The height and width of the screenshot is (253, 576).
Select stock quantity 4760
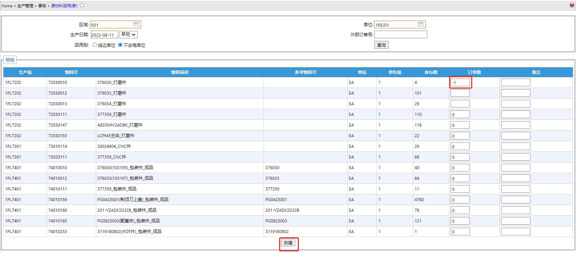tap(419, 200)
